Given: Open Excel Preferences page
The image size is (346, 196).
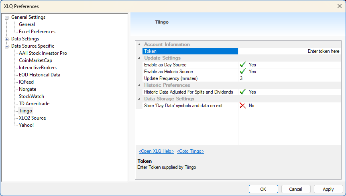Looking at the screenshot, I should pos(37,32).
